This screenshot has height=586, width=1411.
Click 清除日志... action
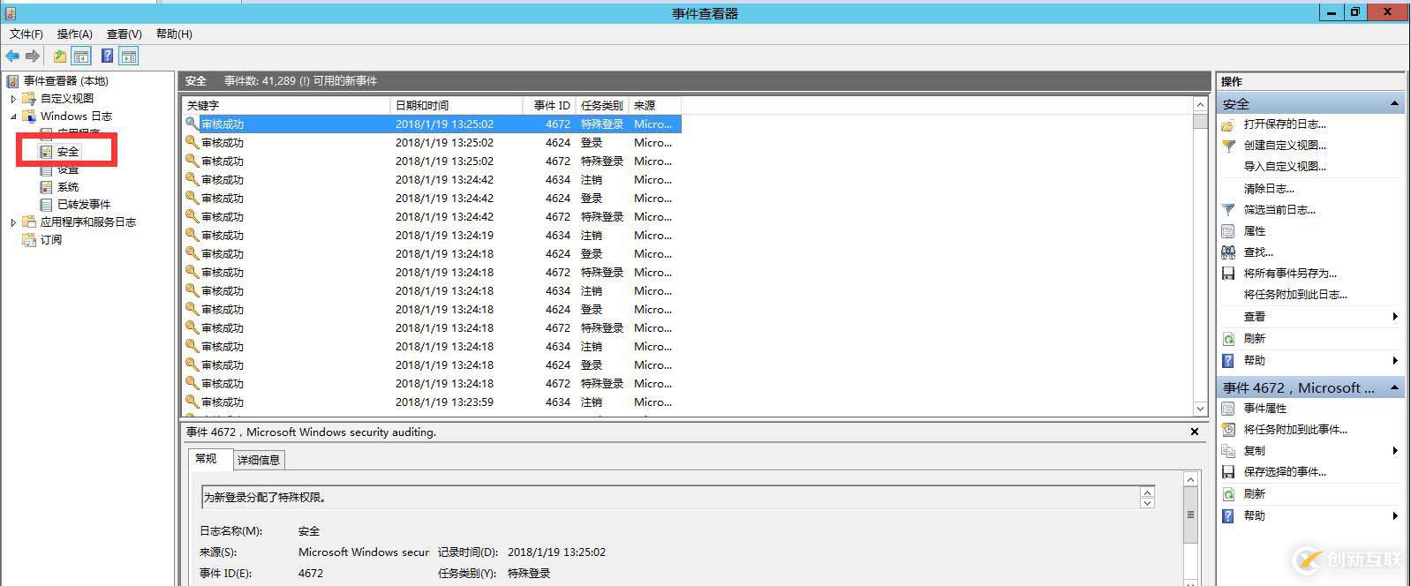1269,189
